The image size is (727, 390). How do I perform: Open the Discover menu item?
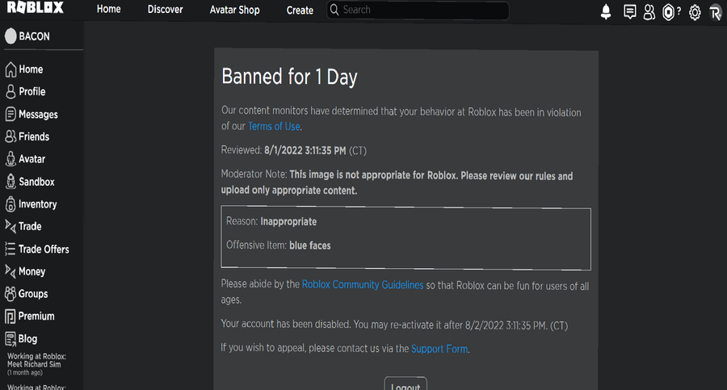tap(166, 10)
